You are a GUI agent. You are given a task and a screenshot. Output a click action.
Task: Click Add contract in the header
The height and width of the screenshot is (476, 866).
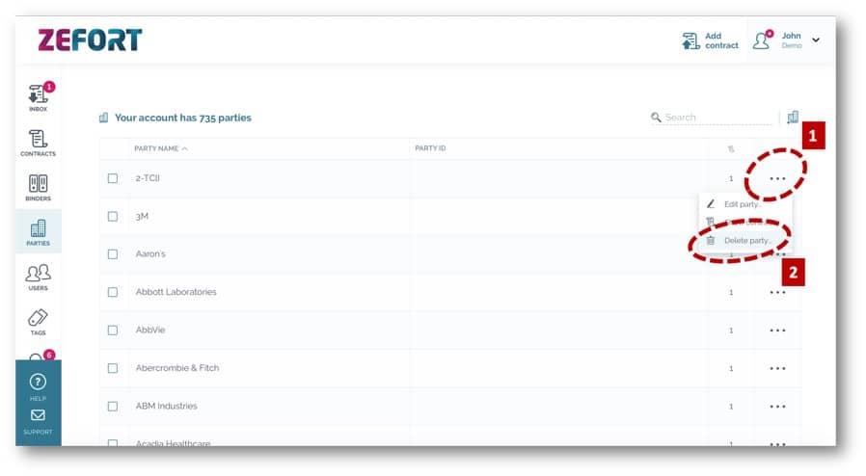click(710, 40)
